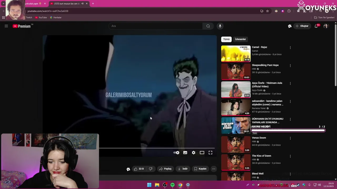Dislike the video
Viewport: 337px width, 189px height.
coord(151,169)
